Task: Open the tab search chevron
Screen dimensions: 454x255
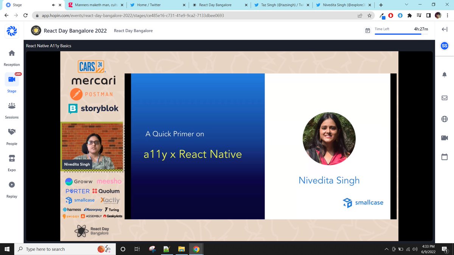Action: 406,5
